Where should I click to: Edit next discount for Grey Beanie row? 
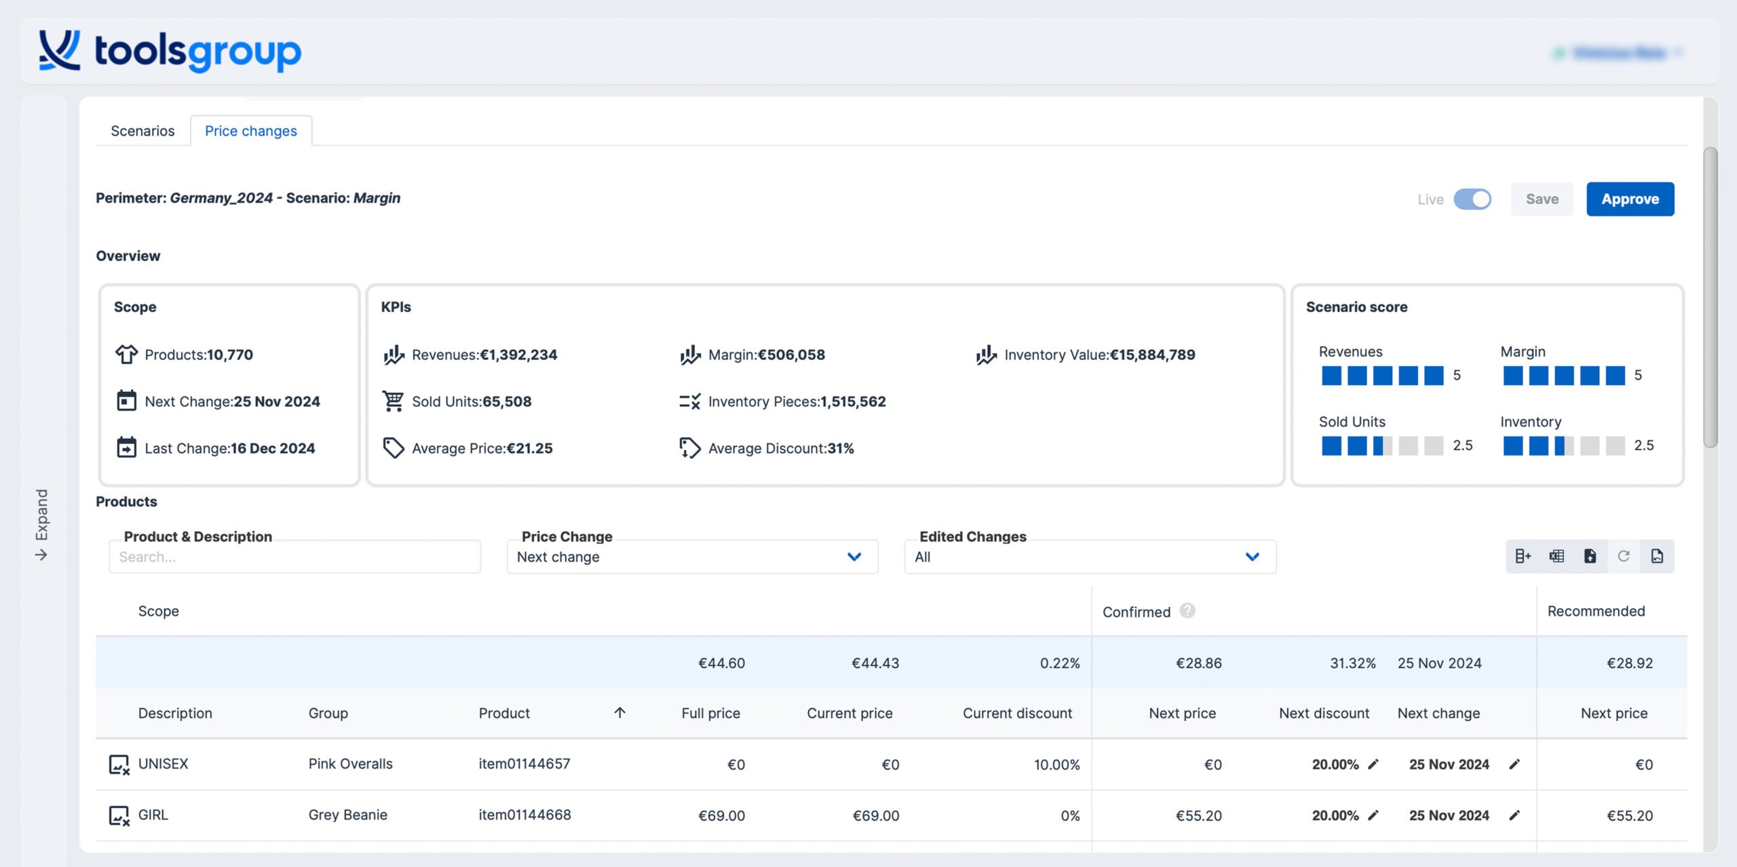pyautogui.click(x=1373, y=815)
